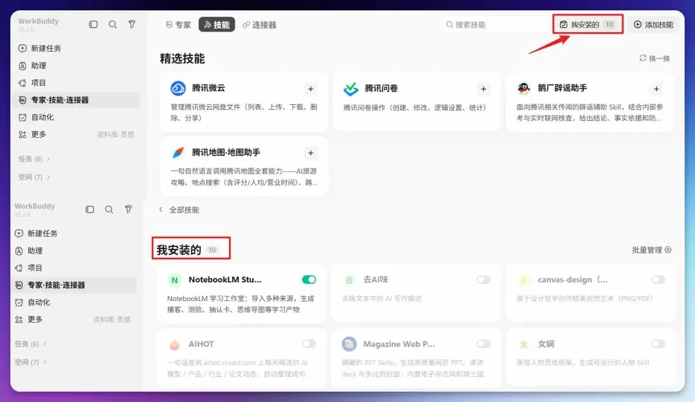Open the 我安装的 10 button in the header
The height and width of the screenshot is (402, 695).
[x=588, y=24]
